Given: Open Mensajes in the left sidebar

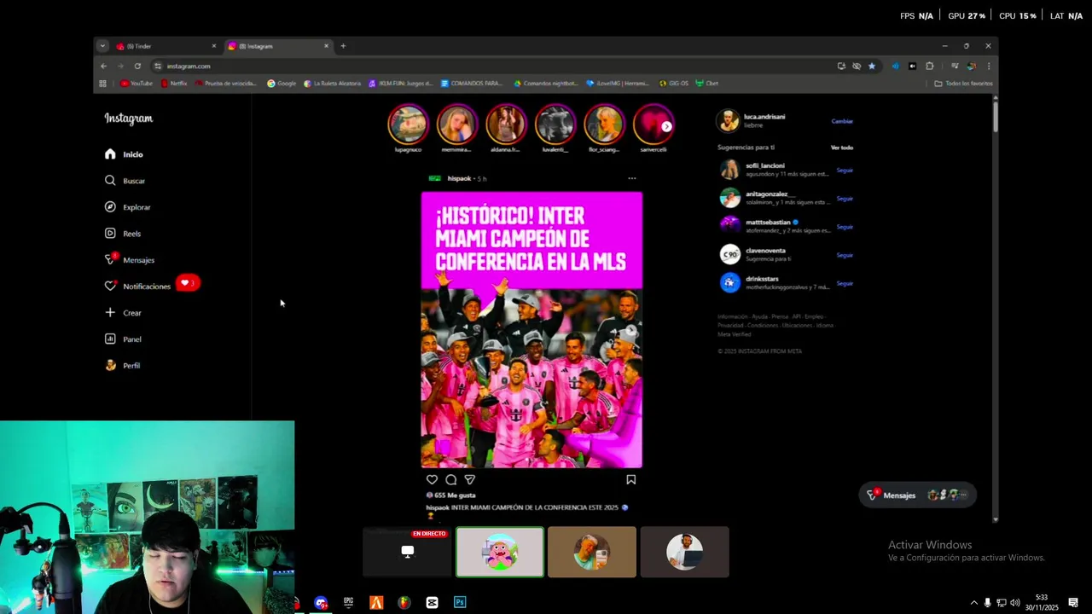Looking at the screenshot, I should (x=130, y=260).
